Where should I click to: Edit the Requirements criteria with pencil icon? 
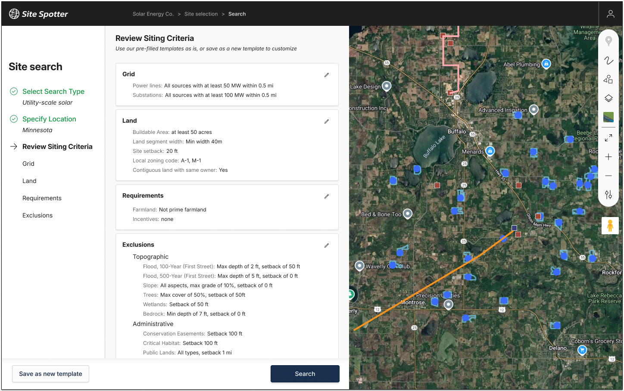point(327,196)
